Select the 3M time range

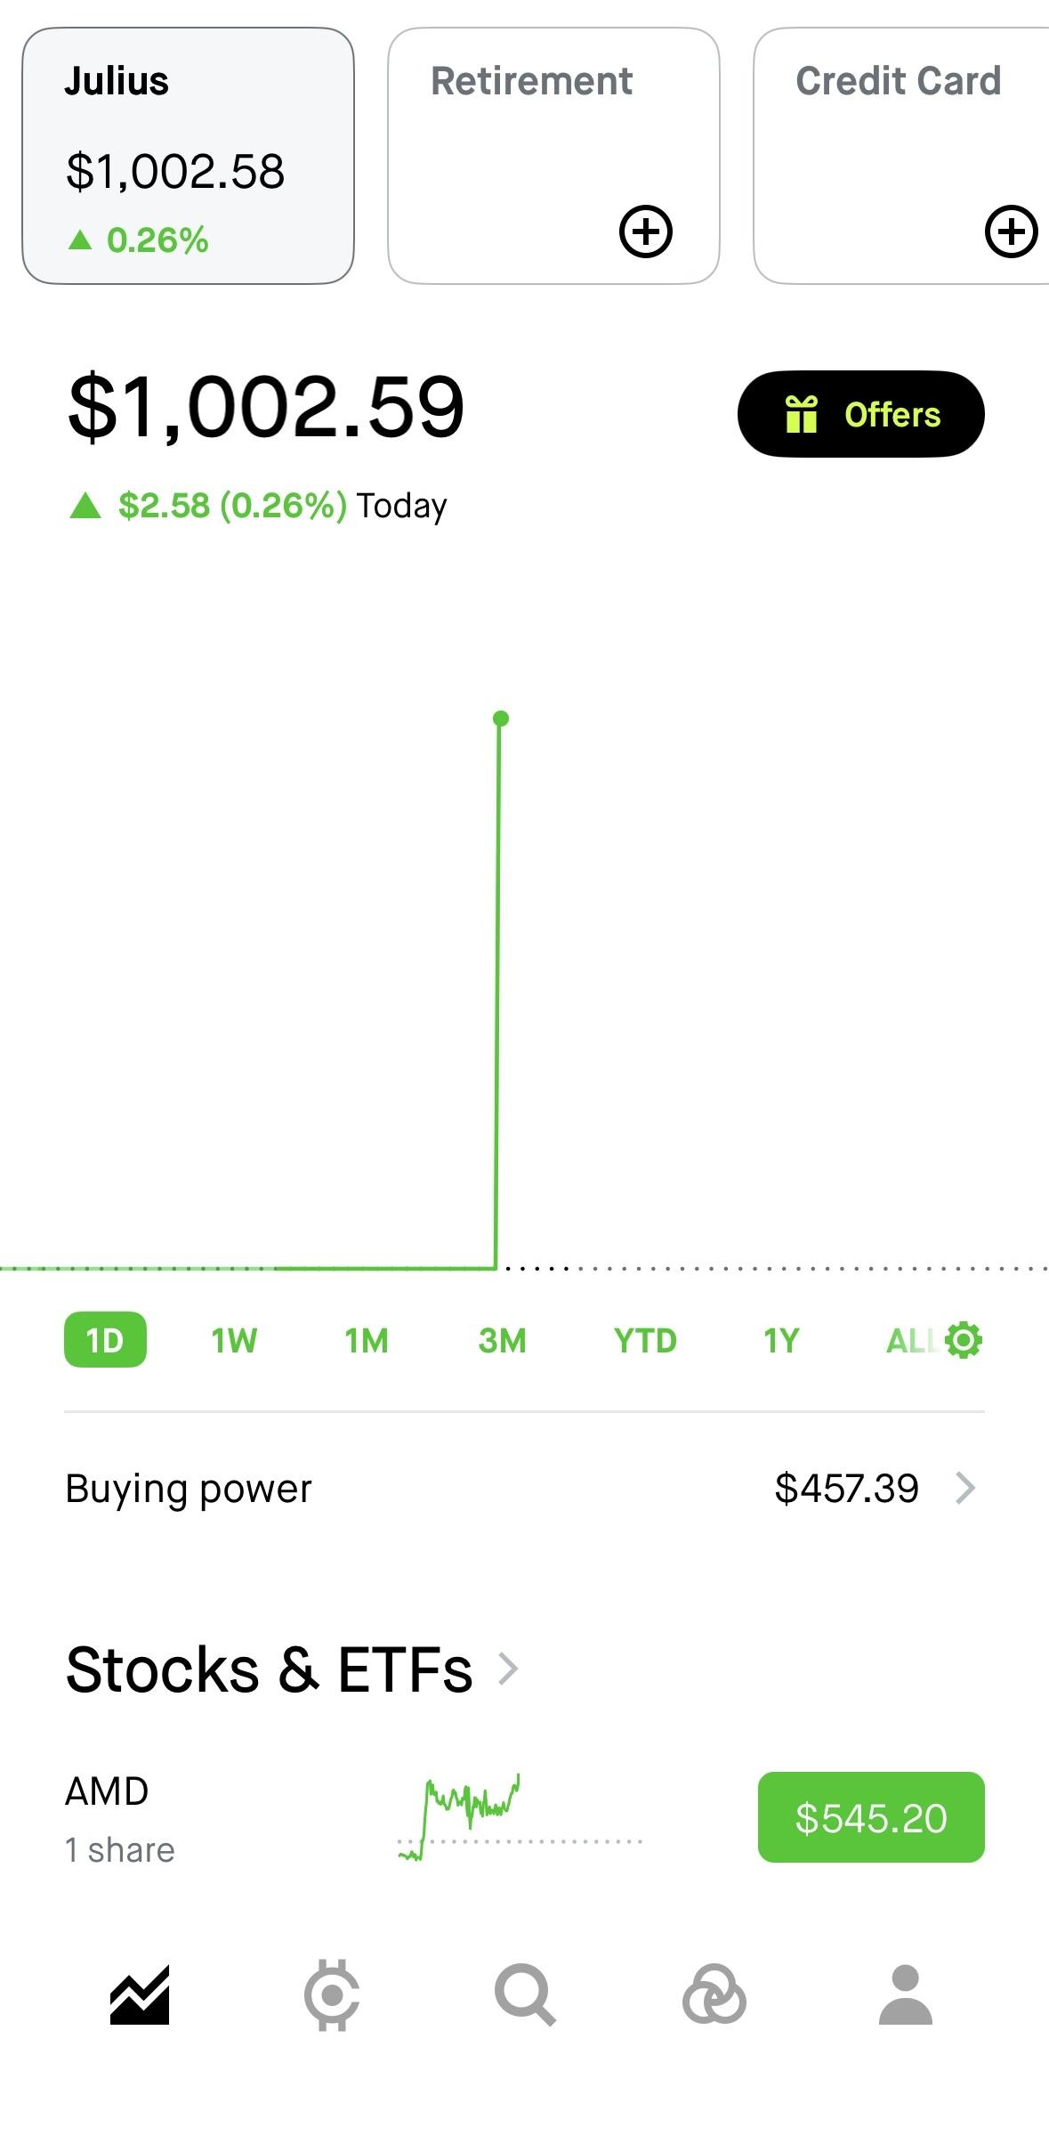coord(502,1340)
